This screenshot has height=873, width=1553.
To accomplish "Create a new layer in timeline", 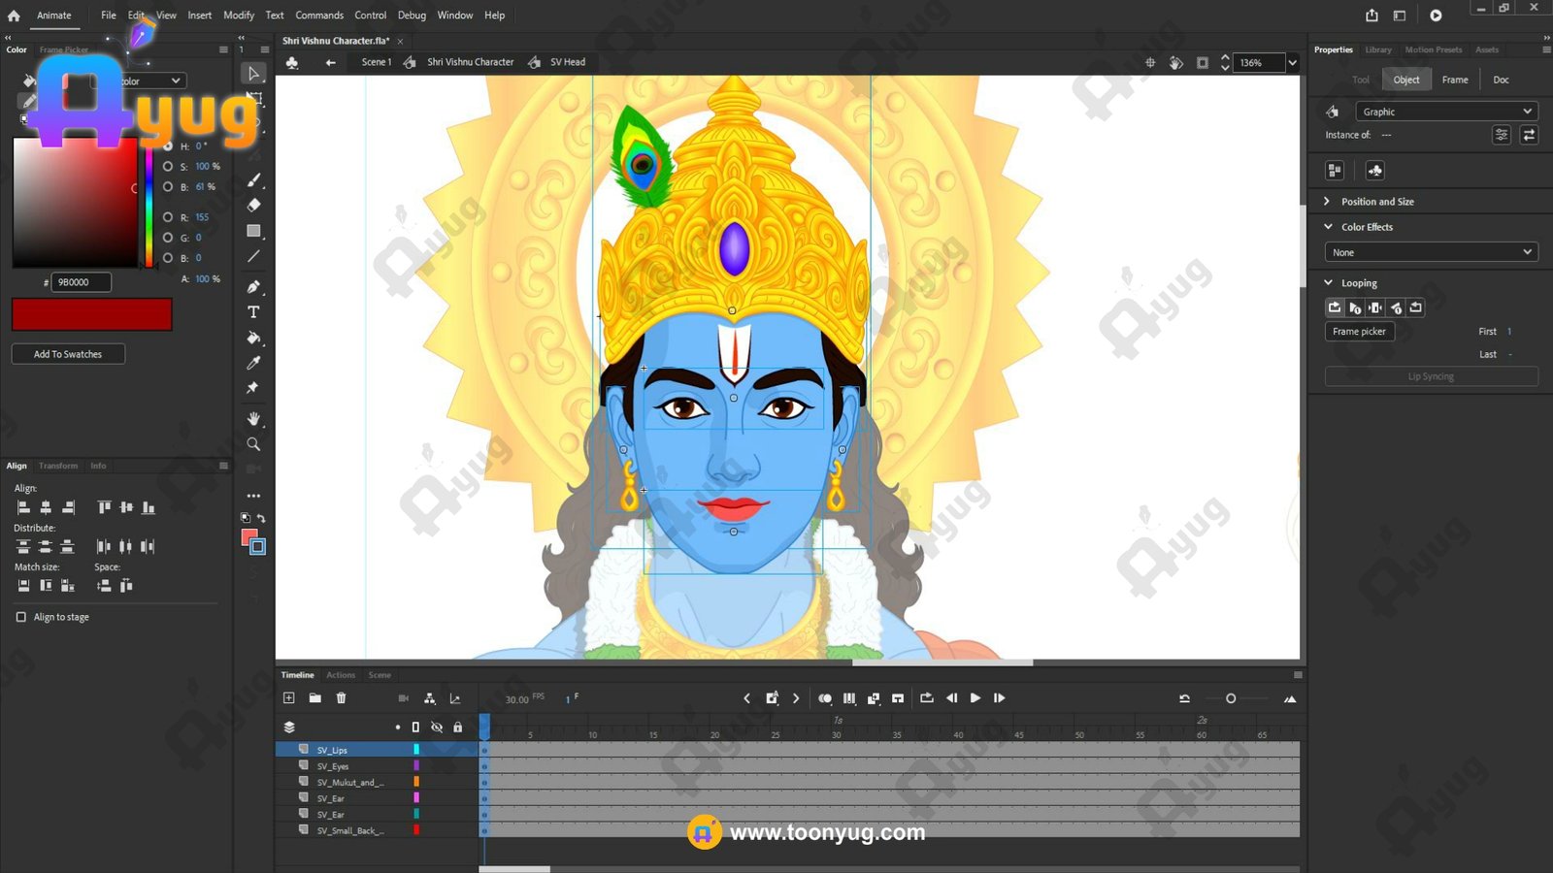I will click(x=288, y=698).
